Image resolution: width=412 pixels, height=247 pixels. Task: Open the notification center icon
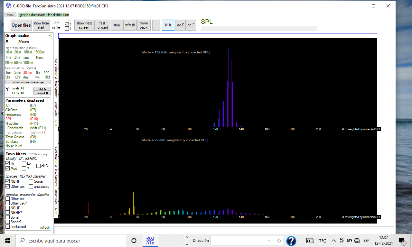point(401,241)
